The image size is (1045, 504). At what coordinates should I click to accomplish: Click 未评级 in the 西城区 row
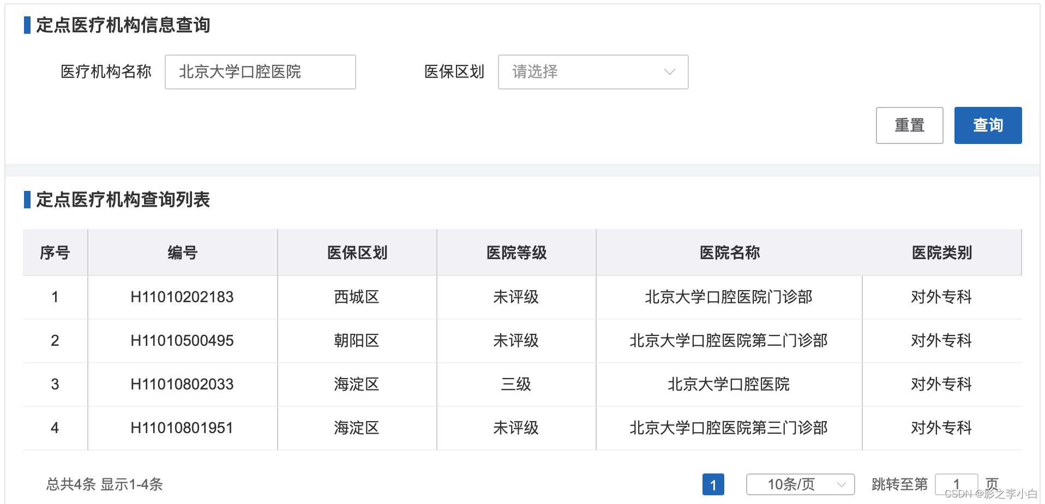point(516,297)
